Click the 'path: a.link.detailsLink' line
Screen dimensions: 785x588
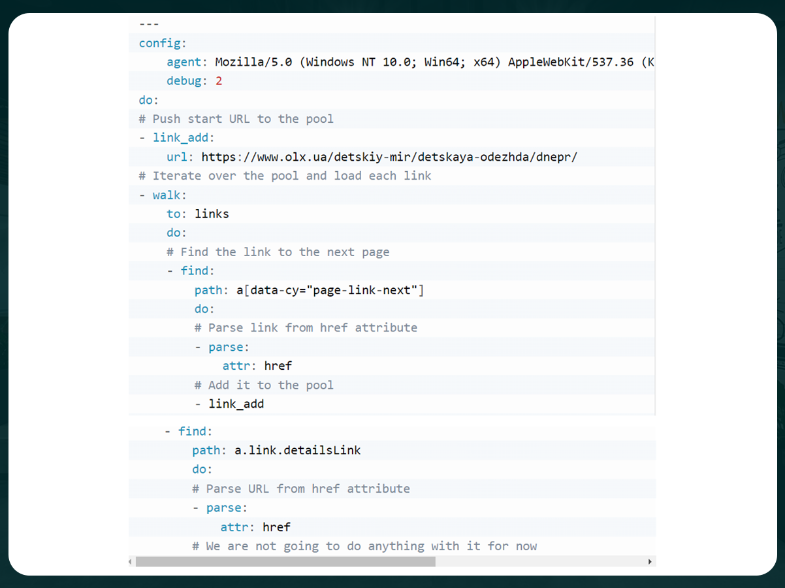276,450
